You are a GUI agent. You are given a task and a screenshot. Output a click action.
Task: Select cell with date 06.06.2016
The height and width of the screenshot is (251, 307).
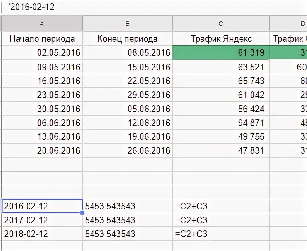point(42,123)
